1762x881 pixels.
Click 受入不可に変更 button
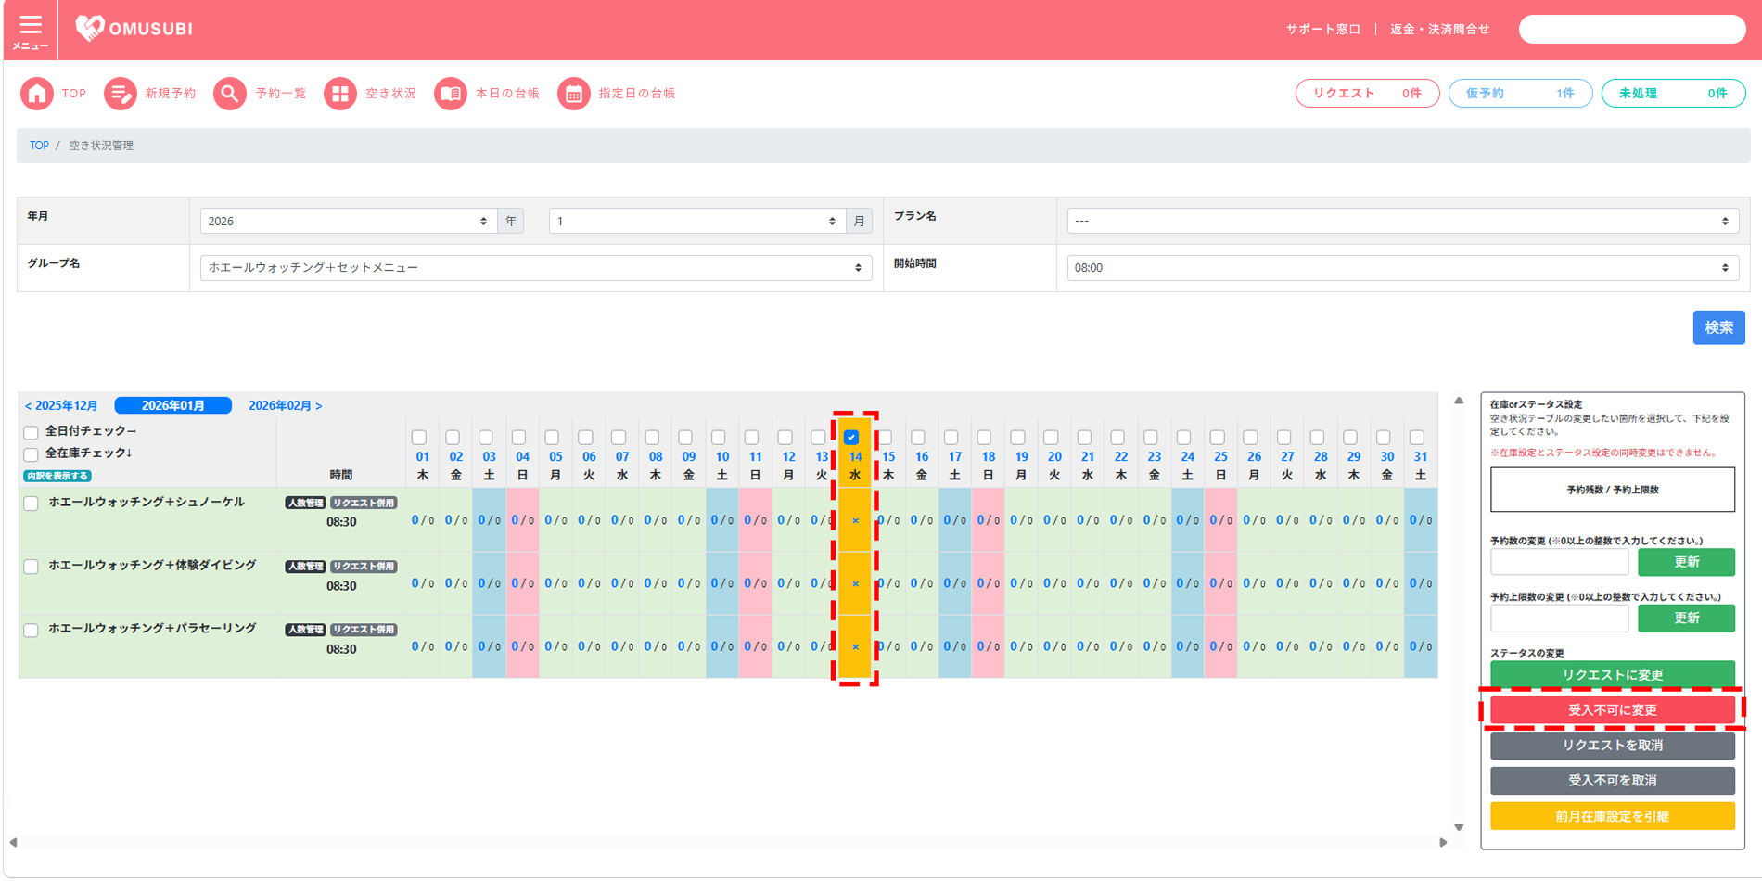click(1613, 709)
